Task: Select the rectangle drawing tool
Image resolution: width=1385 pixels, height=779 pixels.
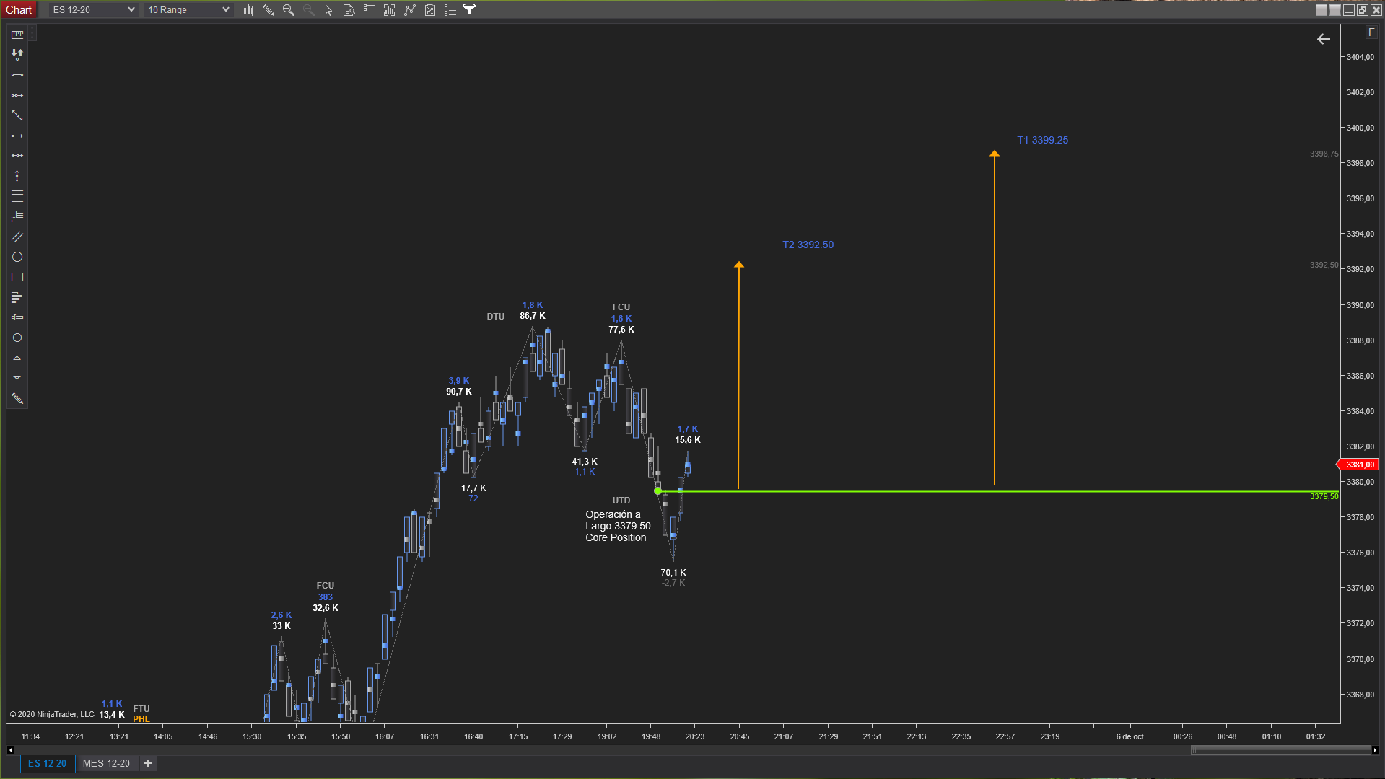Action: pyautogui.click(x=17, y=277)
